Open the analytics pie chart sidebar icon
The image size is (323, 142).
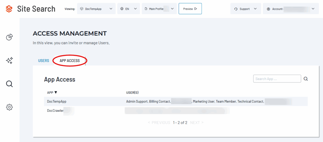[9, 37]
